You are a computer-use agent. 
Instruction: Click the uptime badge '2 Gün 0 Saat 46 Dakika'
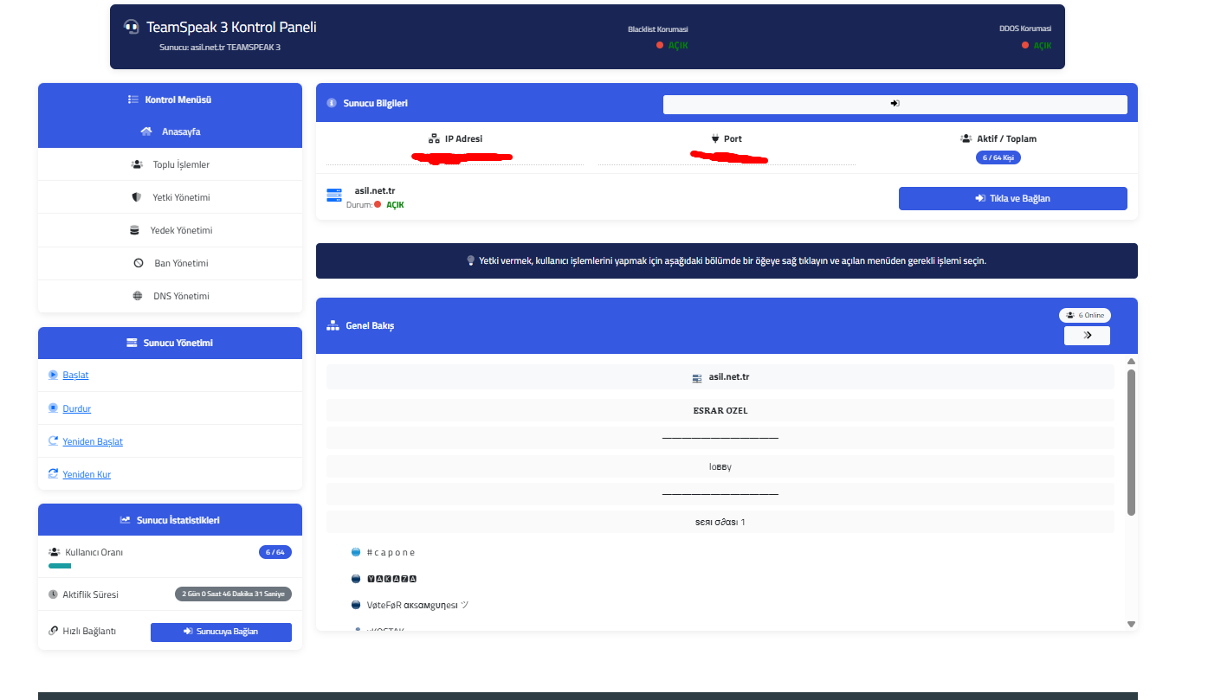tap(234, 594)
